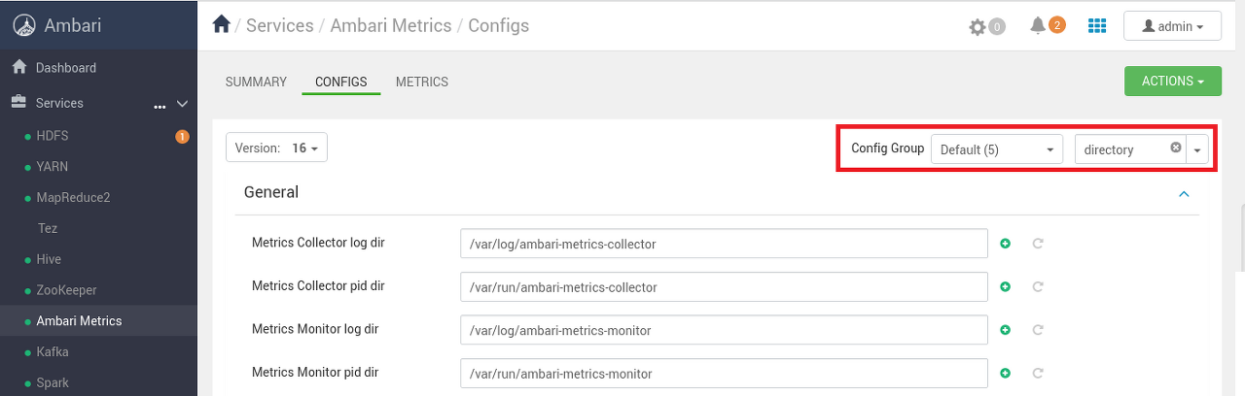
Task: Click the home icon in breadcrumb
Action: click(x=221, y=25)
